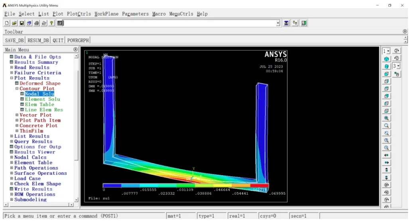Click the Zoom In plus magnifier icon
This screenshot has height=221, width=410.
coord(386,141)
